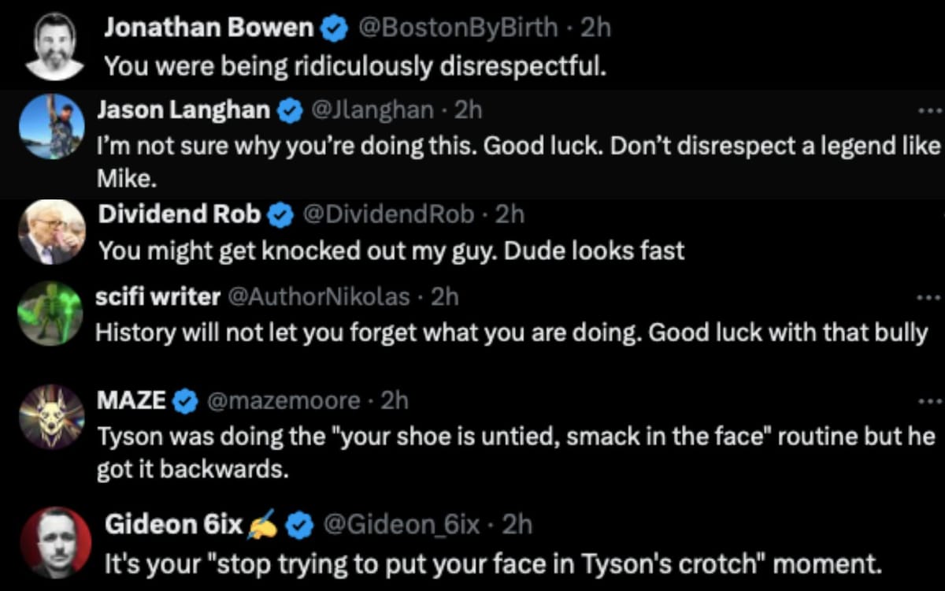Click Jason Langhan's avatar
The width and height of the screenshot is (945, 591).
(x=51, y=126)
